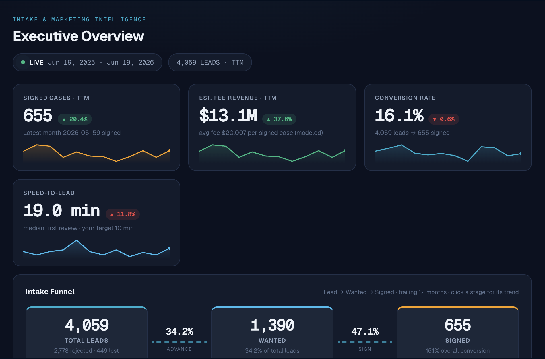Click 'median first review' target text
545x359 pixels.
(x=79, y=228)
